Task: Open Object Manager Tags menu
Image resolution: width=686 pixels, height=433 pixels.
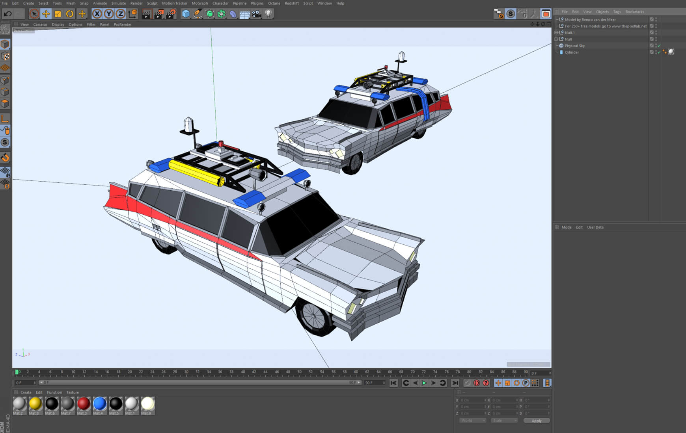Action: pyautogui.click(x=617, y=12)
